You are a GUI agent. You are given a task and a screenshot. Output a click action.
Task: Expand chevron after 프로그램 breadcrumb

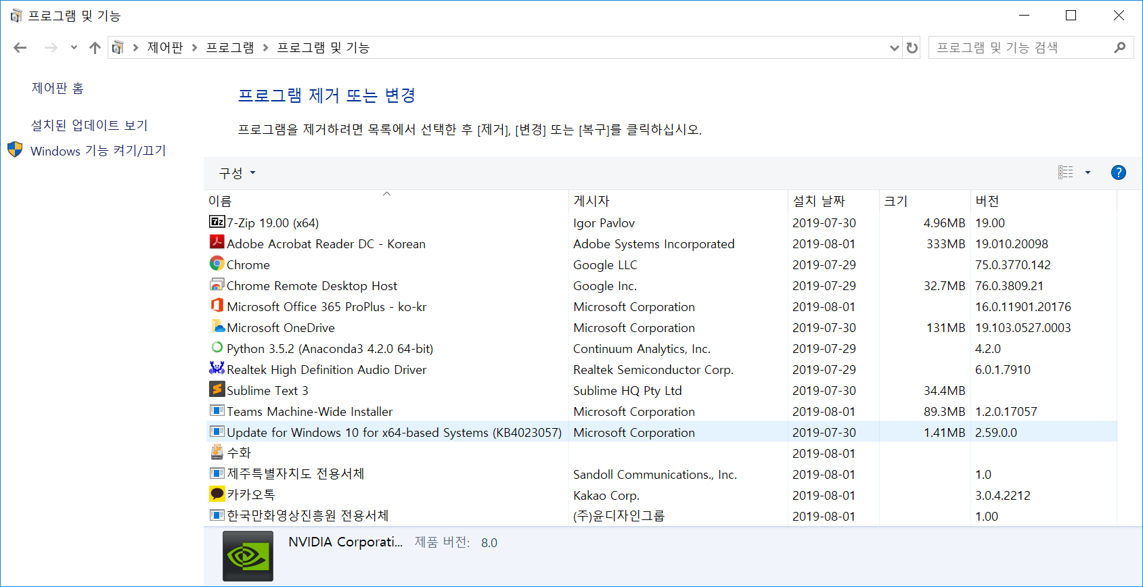[x=265, y=47]
